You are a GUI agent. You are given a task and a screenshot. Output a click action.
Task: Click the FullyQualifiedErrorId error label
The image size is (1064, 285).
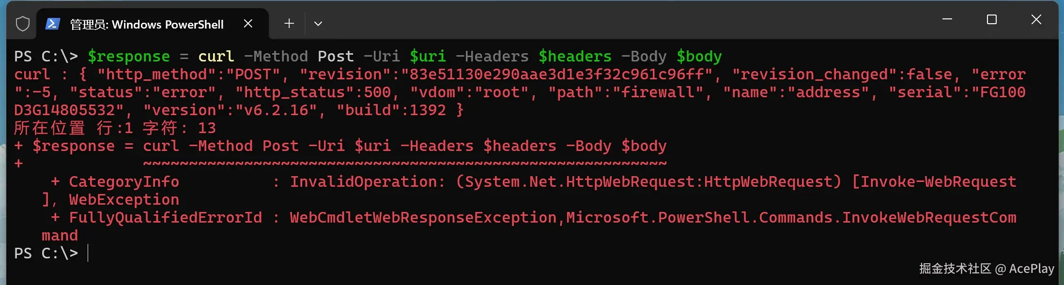click(x=165, y=218)
